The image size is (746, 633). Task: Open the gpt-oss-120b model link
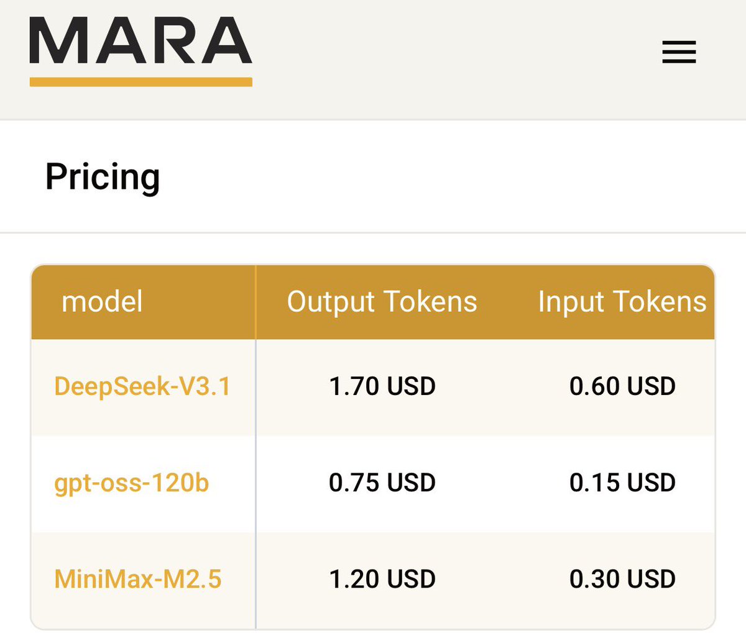(132, 483)
